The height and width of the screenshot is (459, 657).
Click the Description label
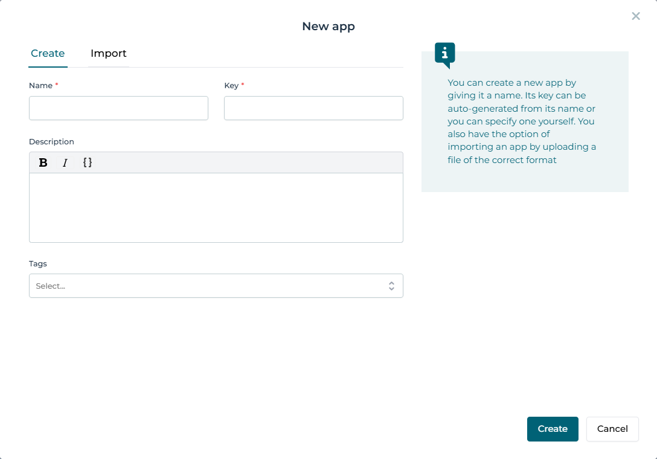[x=51, y=142]
